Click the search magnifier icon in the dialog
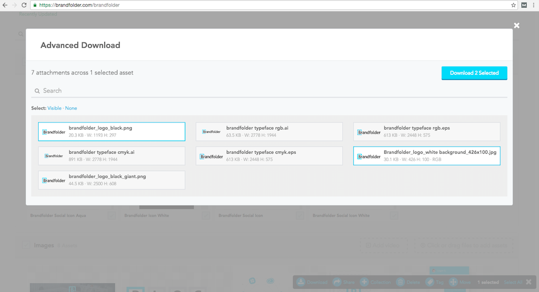Image resolution: width=539 pixels, height=292 pixels. 37,91
